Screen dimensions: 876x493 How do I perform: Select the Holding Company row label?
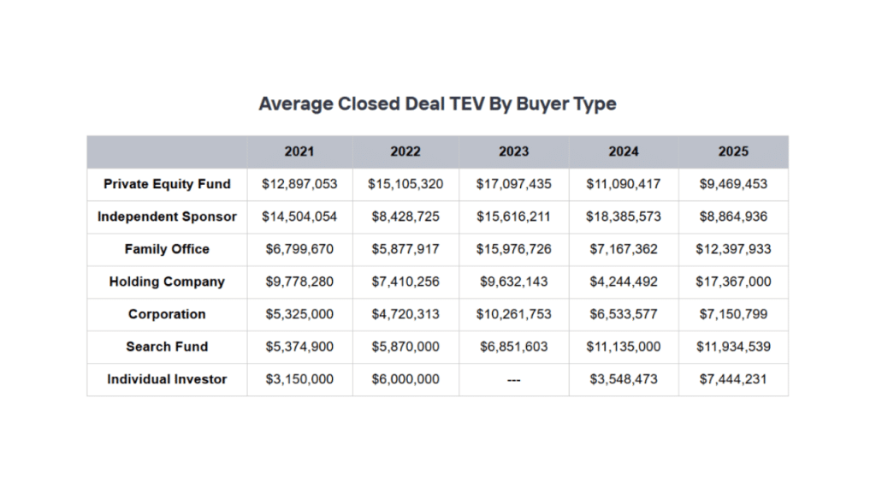click(167, 282)
